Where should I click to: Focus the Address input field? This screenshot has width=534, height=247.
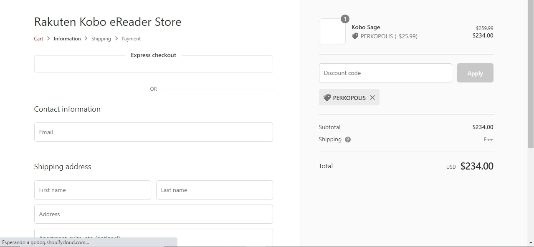(x=153, y=214)
